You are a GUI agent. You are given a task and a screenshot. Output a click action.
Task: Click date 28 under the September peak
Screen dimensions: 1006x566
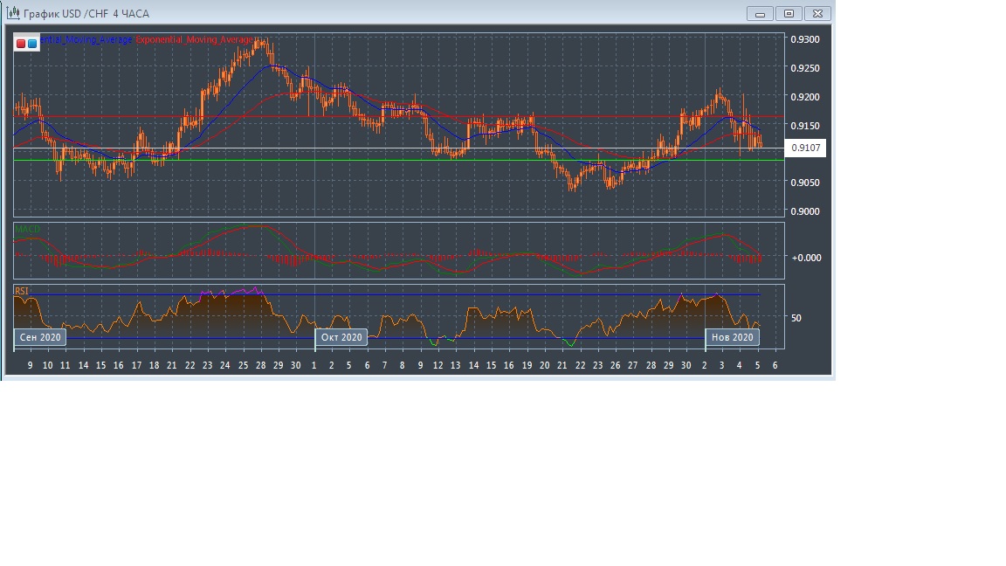(x=260, y=366)
